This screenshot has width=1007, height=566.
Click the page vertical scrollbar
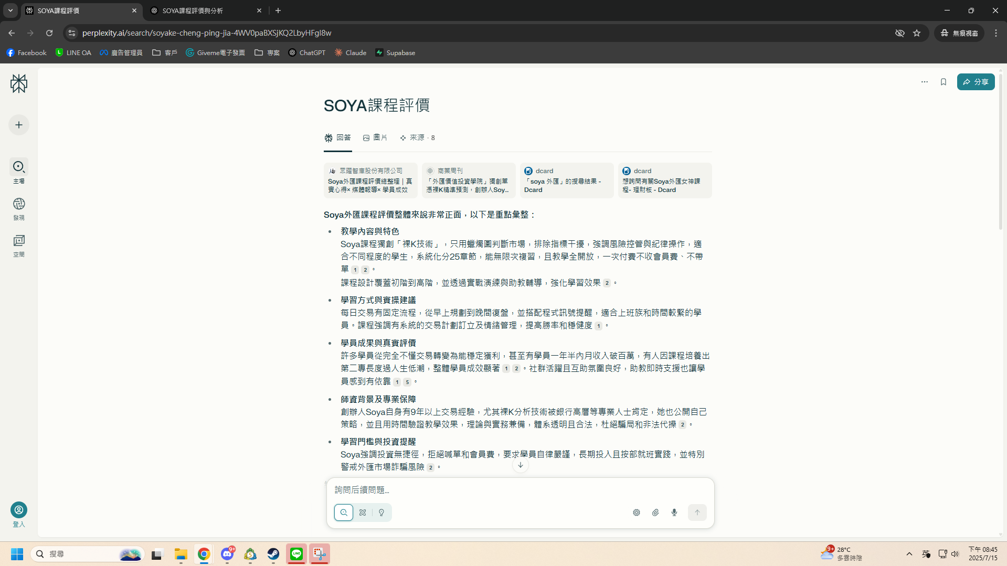point(1001,152)
